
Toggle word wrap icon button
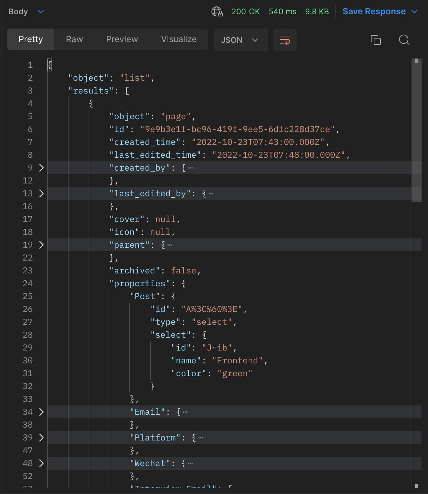285,40
